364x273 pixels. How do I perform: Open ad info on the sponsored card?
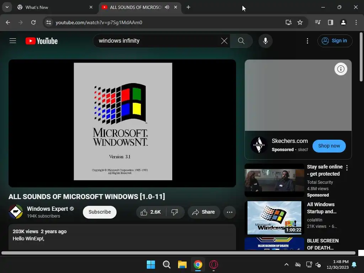[341, 69]
